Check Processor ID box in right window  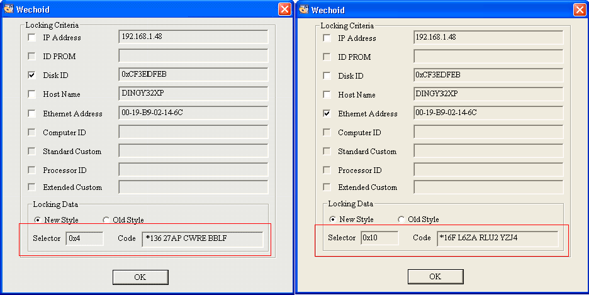[327, 170]
